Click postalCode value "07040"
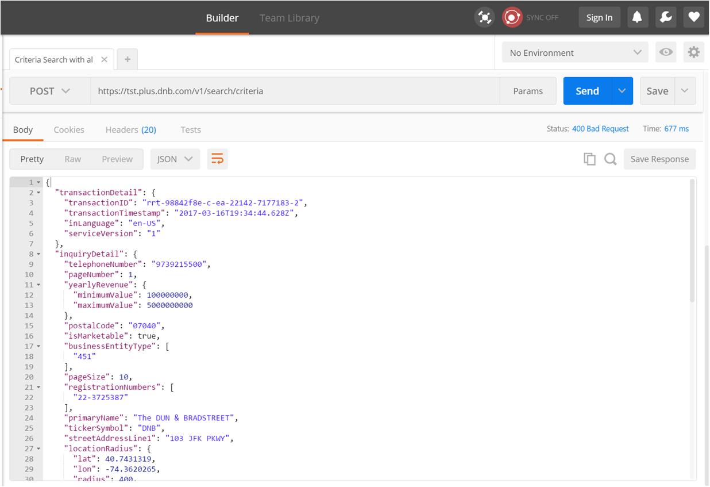710x487 pixels. tap(144, 325)
